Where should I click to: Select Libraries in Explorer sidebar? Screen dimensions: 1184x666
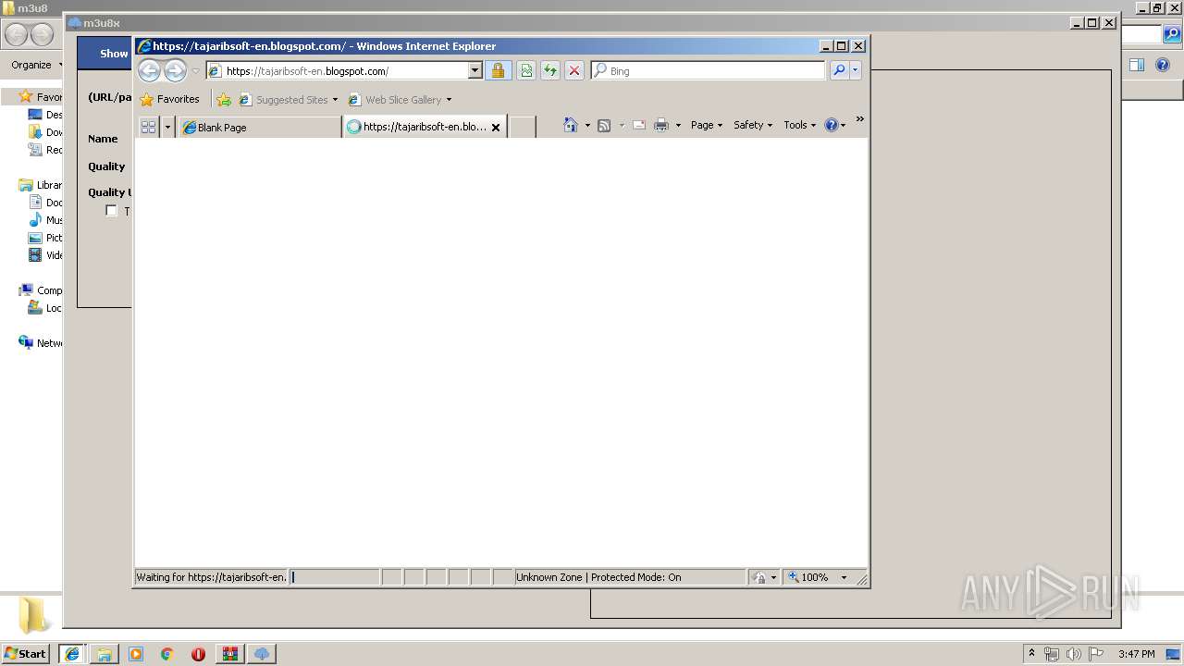click(x=42, y=185)
